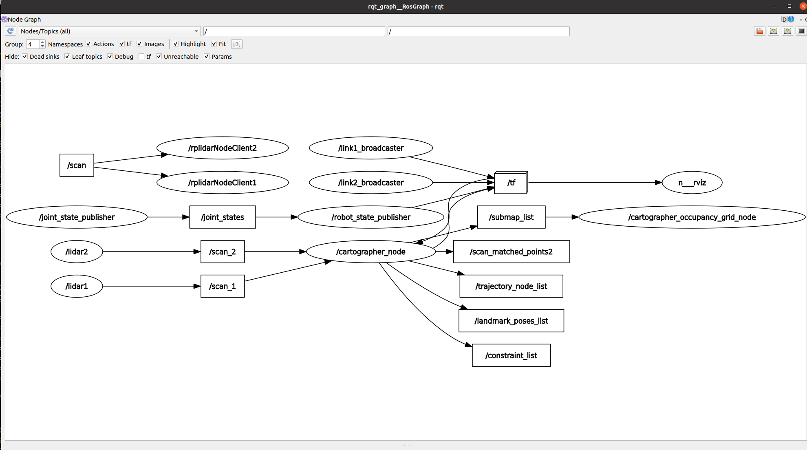Select the /scan topic node
Viewport: 807px width, 450px height.
point(77,165)
